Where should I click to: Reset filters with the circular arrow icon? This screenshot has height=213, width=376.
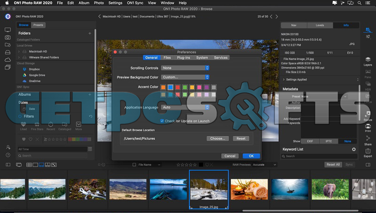[x=90, y=116]
